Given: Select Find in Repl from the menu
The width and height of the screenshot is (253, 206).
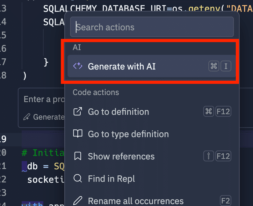Looking at the screenshot, I should click(111, 179).
